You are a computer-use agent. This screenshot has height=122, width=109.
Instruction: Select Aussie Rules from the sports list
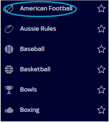coord(38,29)
